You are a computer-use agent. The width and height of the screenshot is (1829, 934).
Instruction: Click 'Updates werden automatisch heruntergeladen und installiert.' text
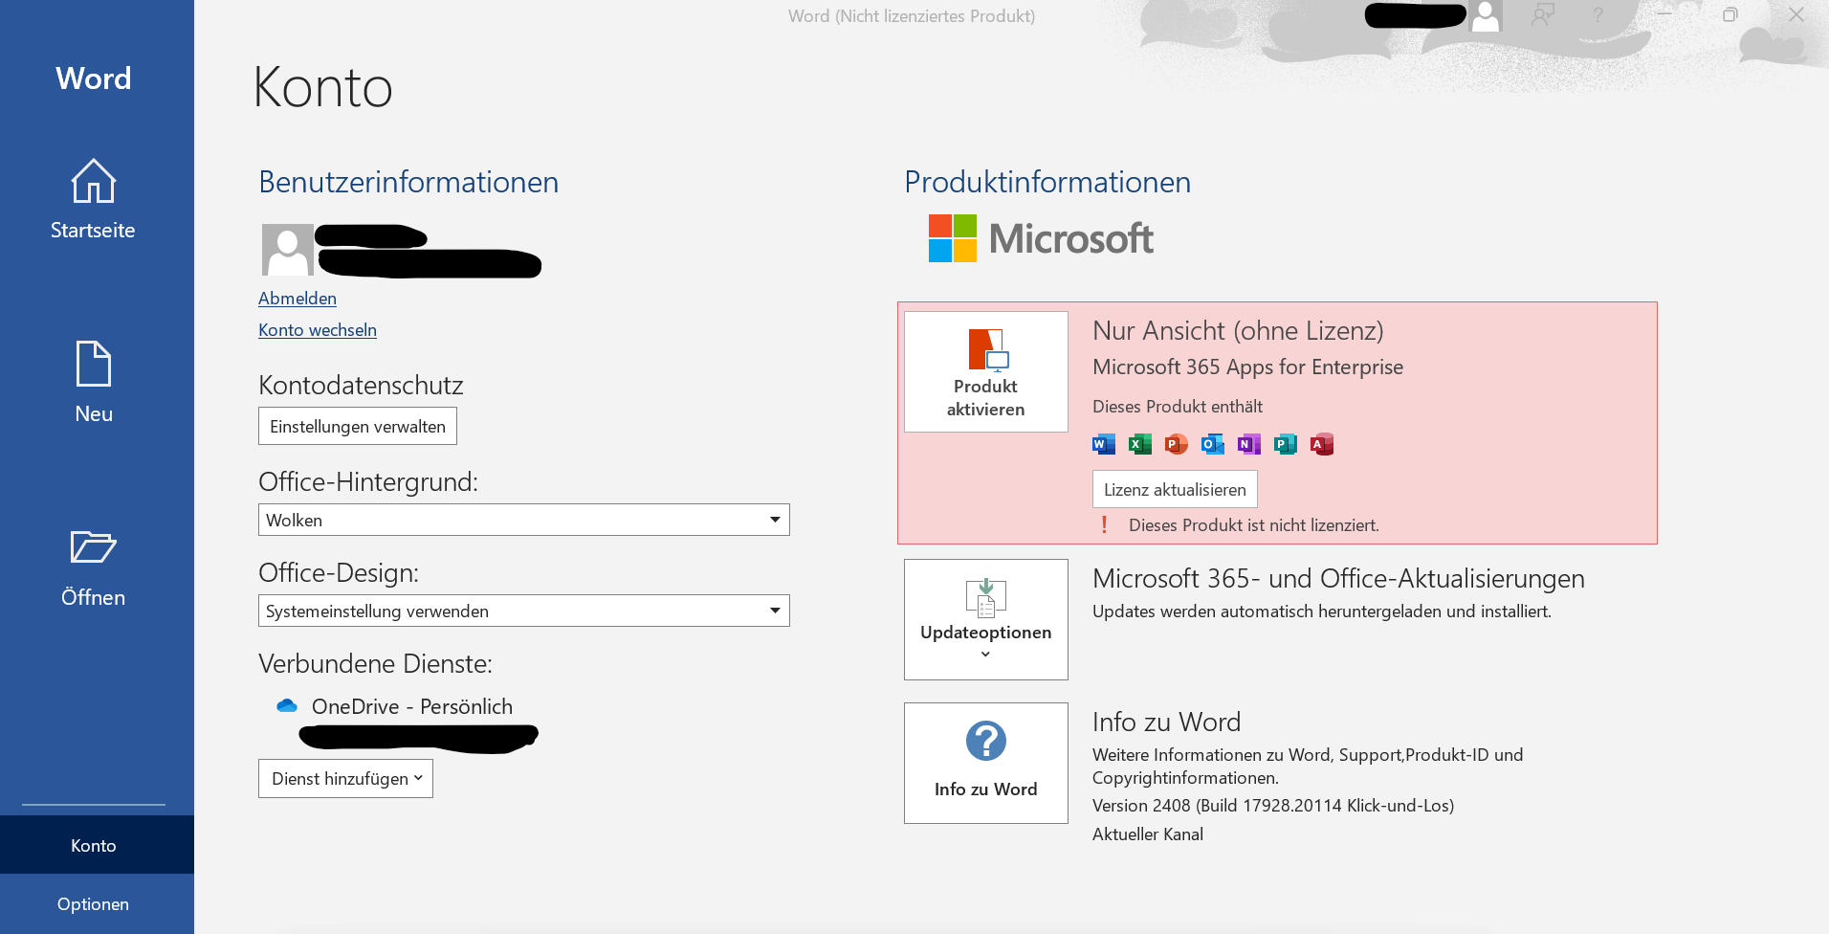1322,612
